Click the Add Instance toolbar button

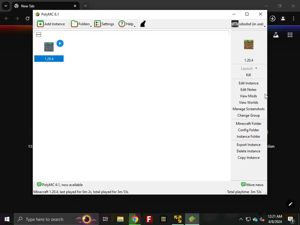click(51, 24)
